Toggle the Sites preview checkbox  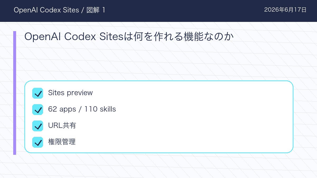[x=38, y=93]
